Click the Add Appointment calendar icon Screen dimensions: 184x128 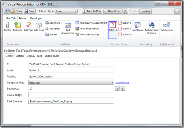68,25
